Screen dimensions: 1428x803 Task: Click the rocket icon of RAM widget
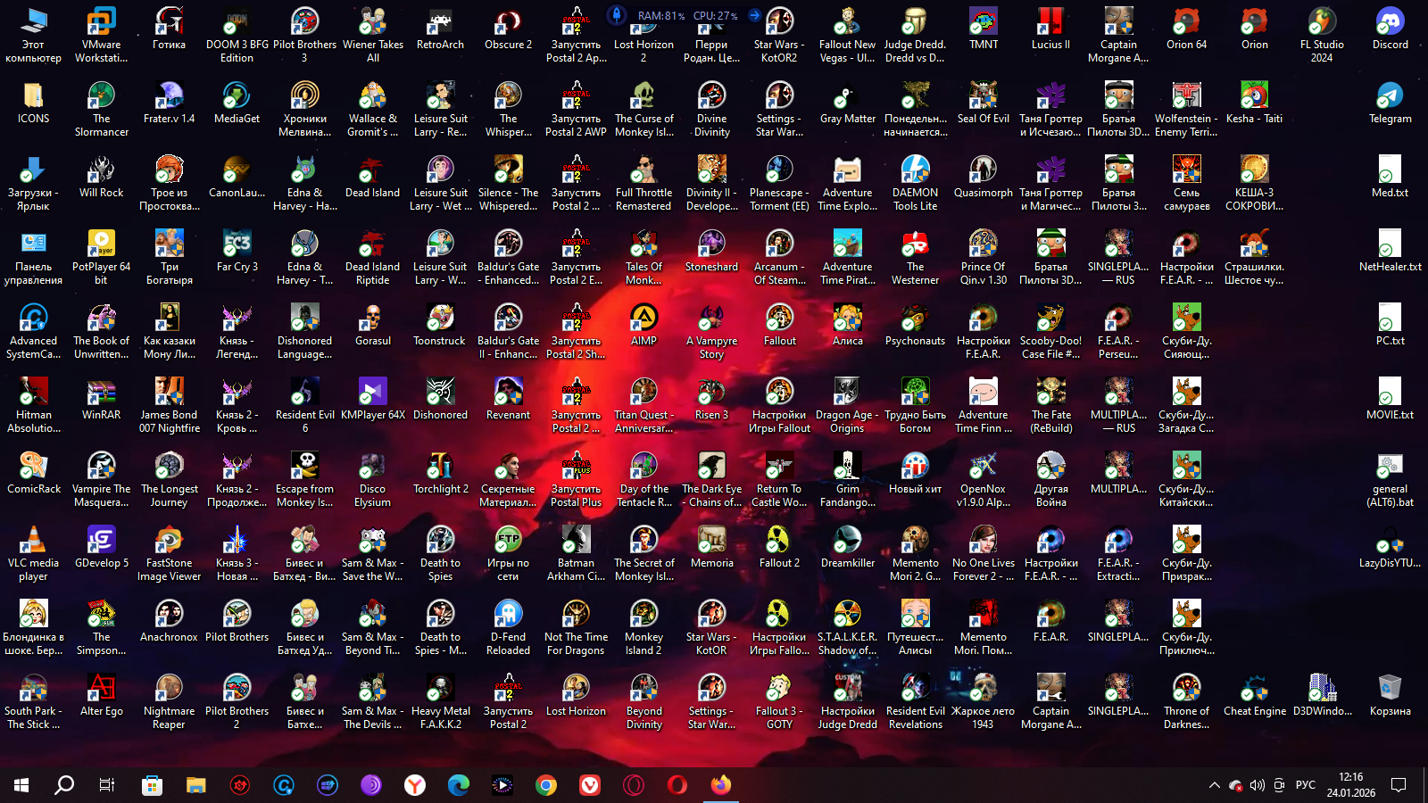(617, 14)
